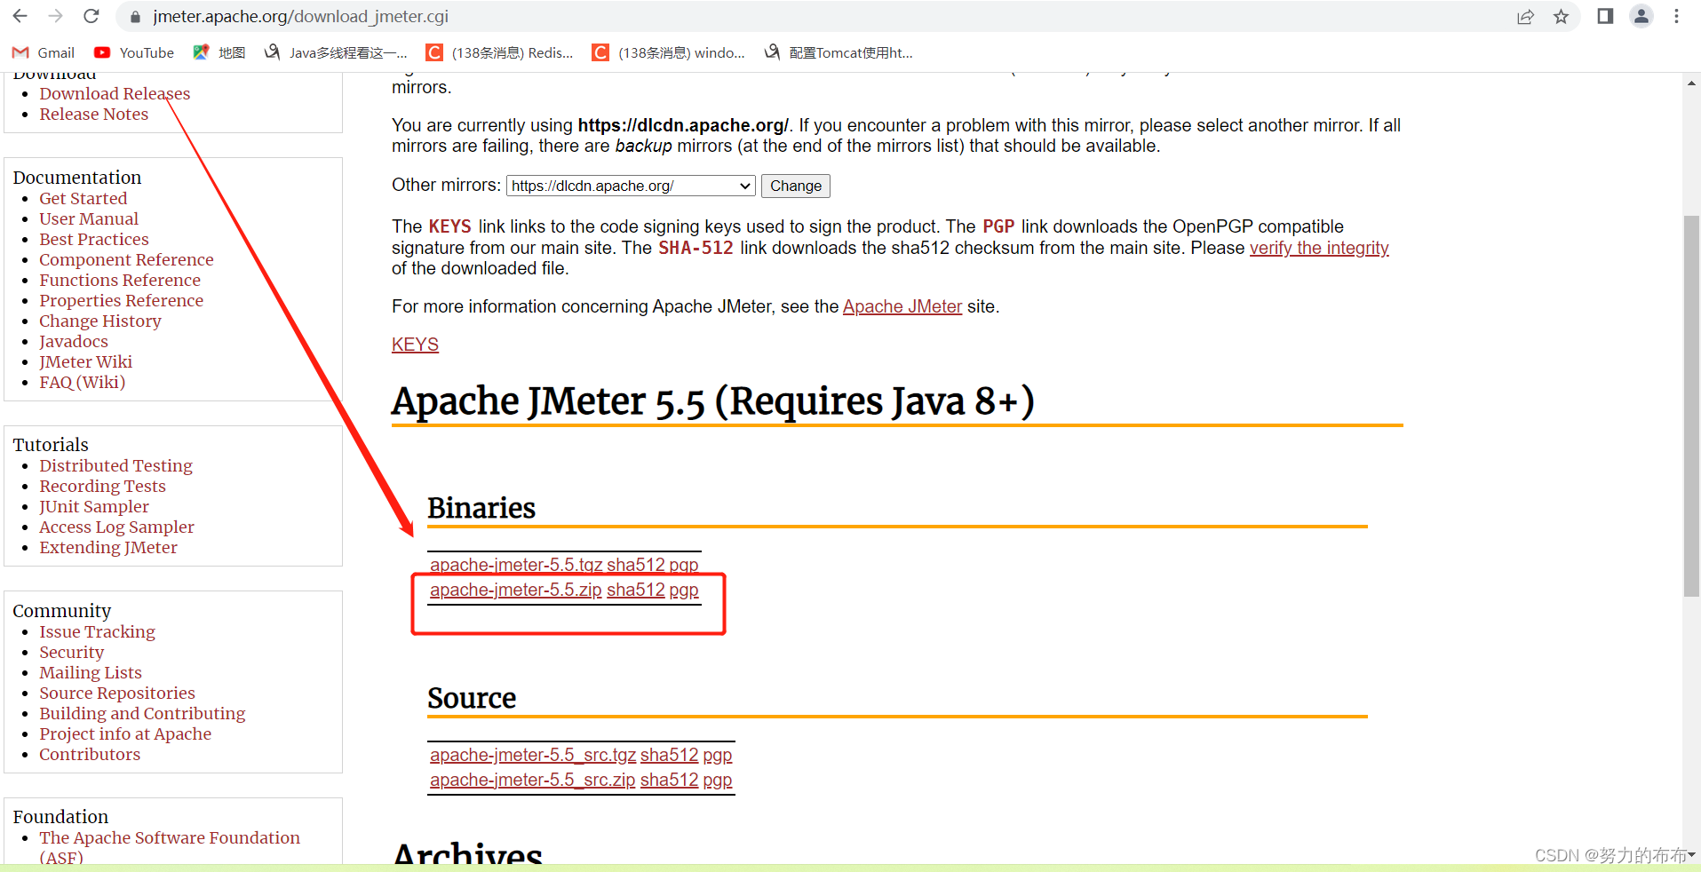Open Javadocs link
This screenshot has width=1701, height=872.
point(74,341)
